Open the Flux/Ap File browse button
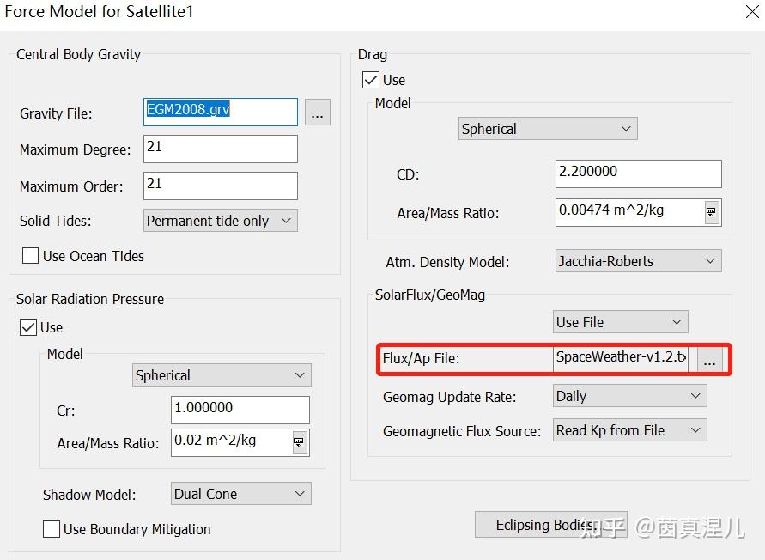Screen dimensions: 765x560 709,362
